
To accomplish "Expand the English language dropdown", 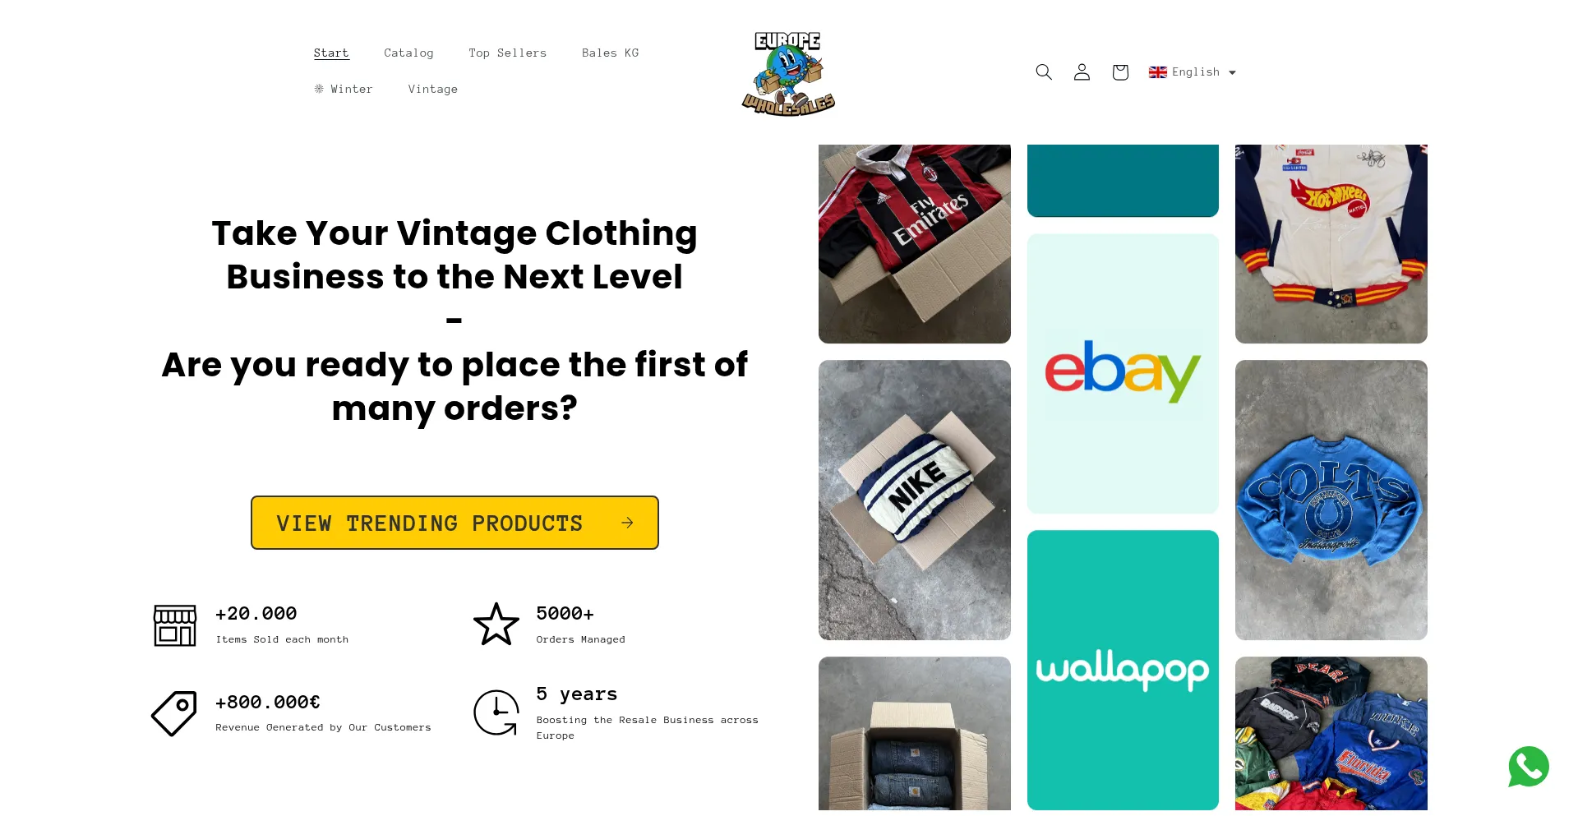I will (x=1193, y=72).
